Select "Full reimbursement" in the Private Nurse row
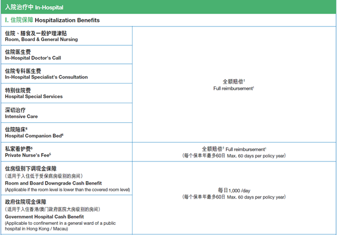Screen dimensions: 337x235 245,149
